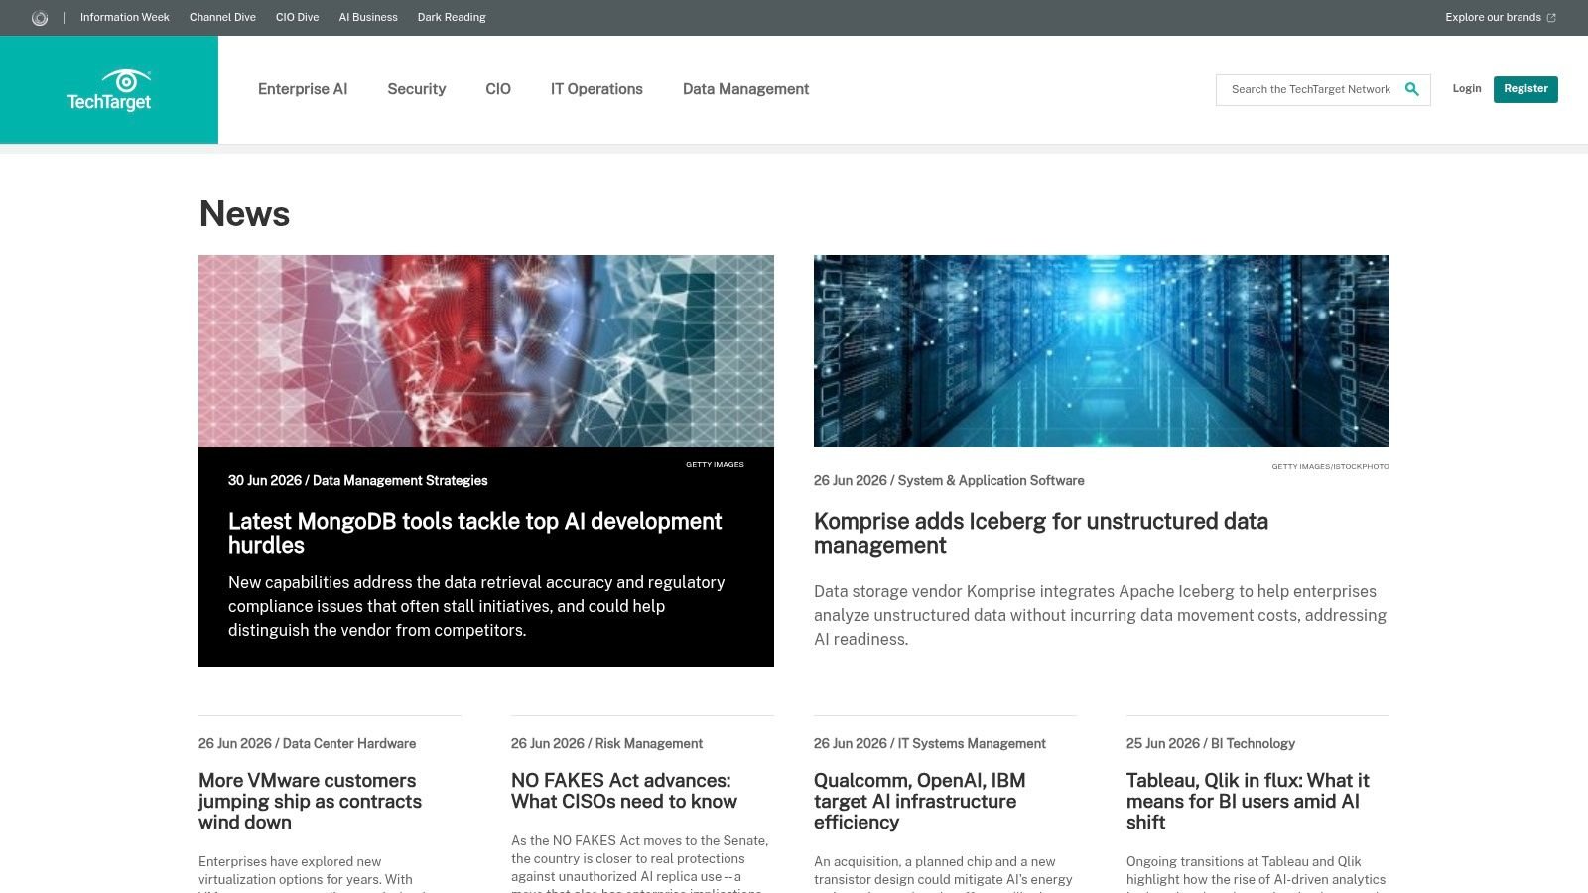The height and width of the screenshot is (893, 1588).
Task: Open Komprise adds Iceberg headline
Action: (1041, 533)
